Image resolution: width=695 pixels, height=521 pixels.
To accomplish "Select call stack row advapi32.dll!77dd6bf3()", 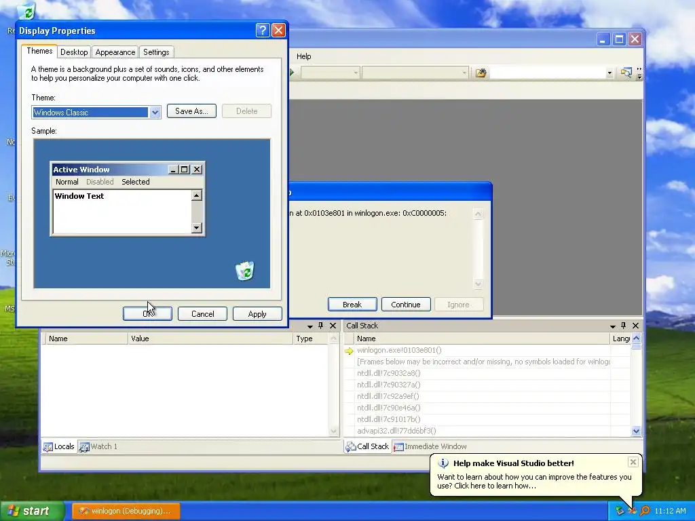I will point(487,431).
